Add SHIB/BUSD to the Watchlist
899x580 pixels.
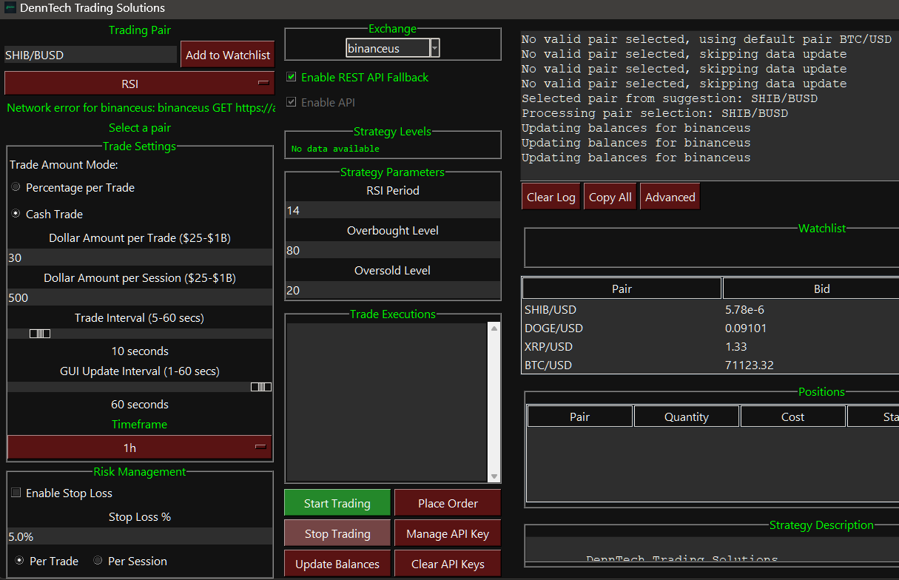[227, 54]
